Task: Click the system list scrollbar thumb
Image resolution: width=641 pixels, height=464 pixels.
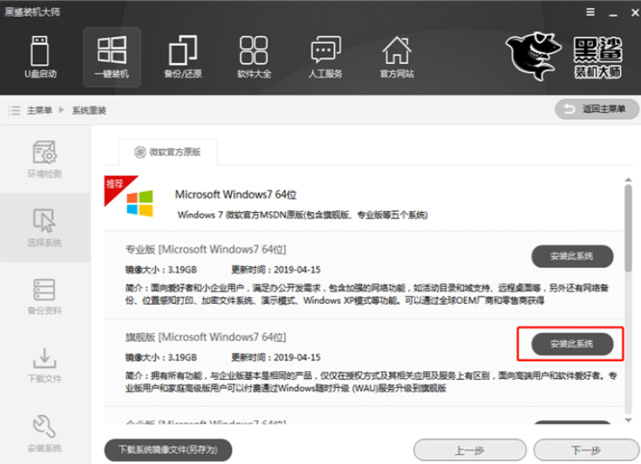Action: (628, 227)
